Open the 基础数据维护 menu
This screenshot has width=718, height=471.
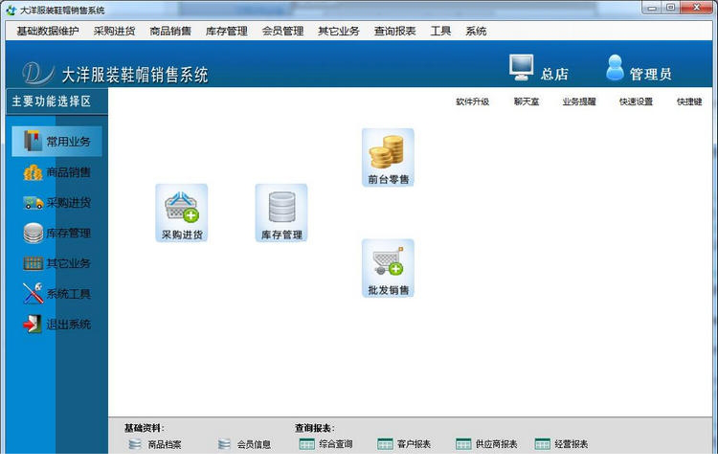(48, 32)
